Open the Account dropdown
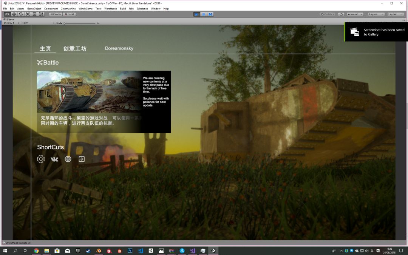 point(355,14)
